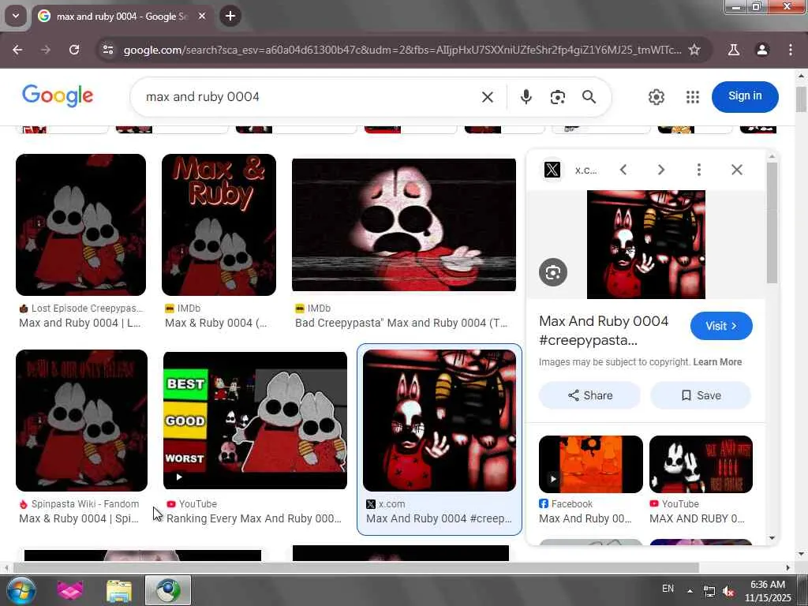Open the copyright Learn More link

click(717, 361)
